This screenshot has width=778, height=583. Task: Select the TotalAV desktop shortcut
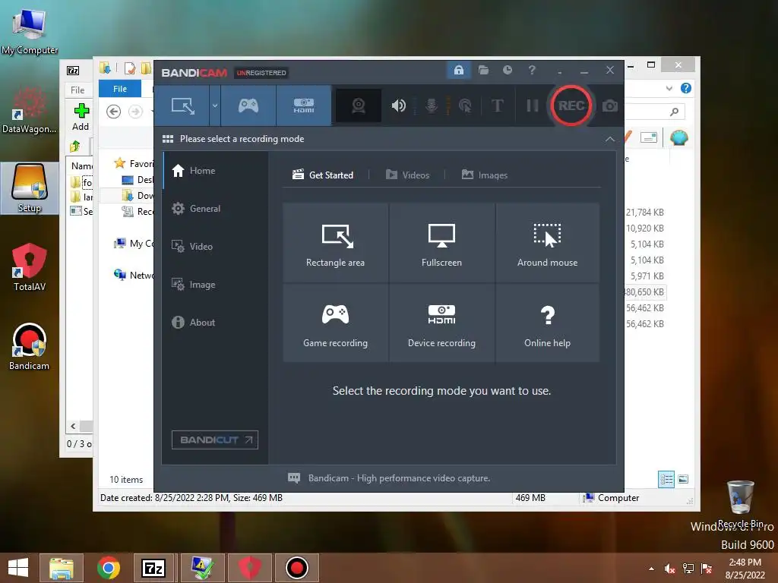tap(30, 266)
